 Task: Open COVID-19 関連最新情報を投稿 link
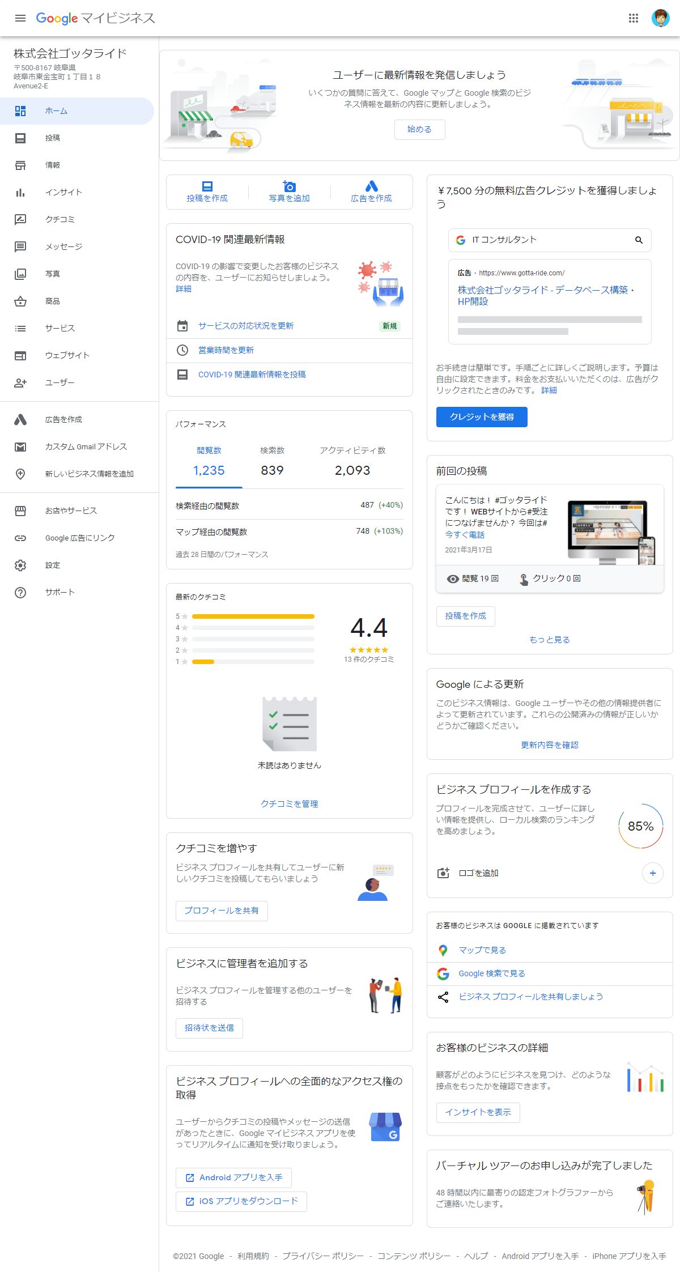252,375
